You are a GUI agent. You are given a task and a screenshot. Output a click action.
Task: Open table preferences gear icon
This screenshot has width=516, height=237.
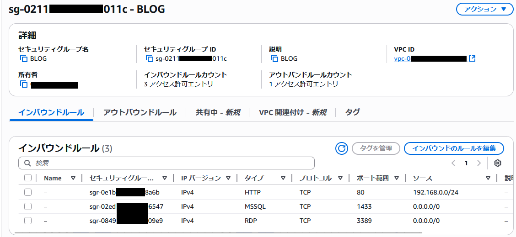pos(498,163)
